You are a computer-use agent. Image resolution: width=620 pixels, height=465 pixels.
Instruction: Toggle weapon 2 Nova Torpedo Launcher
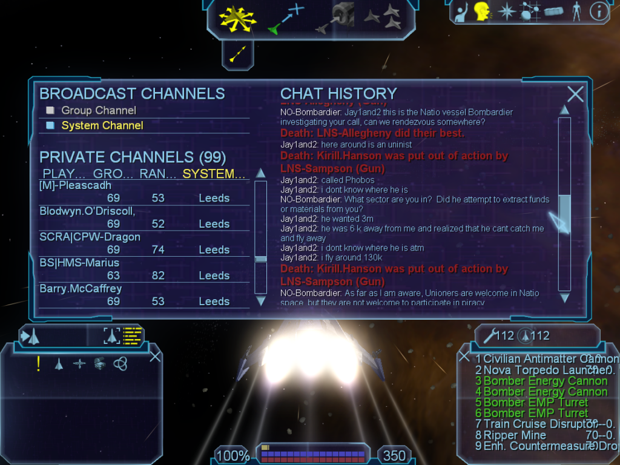pos(546,370)
